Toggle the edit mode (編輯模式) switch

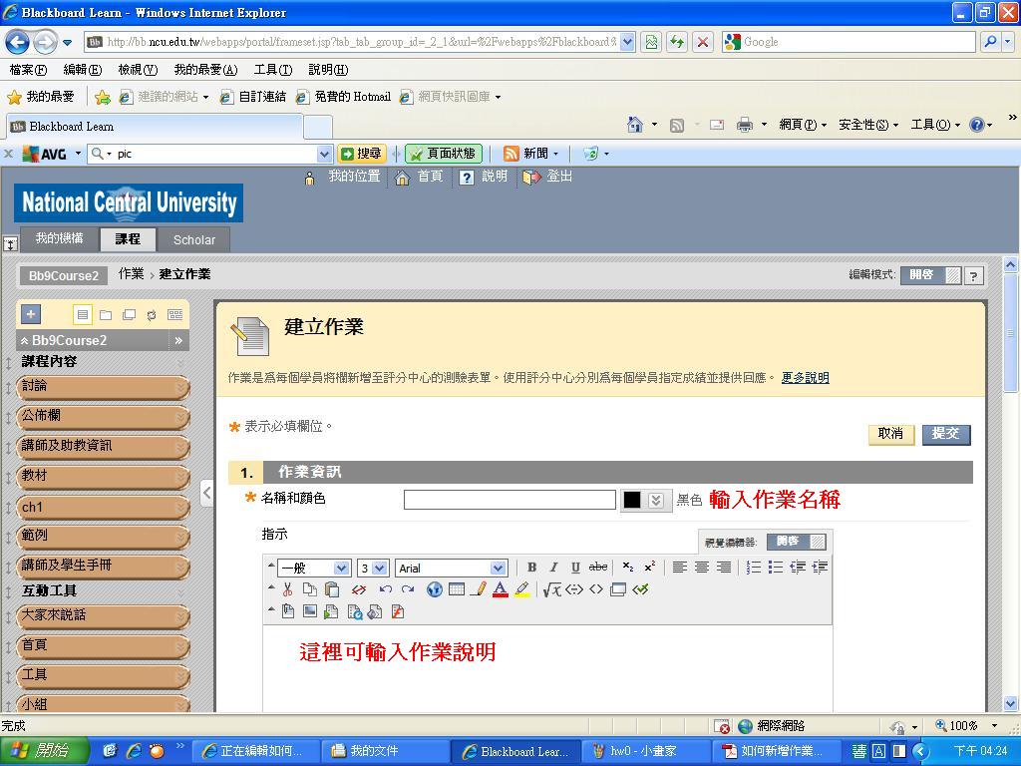point(930,275)
